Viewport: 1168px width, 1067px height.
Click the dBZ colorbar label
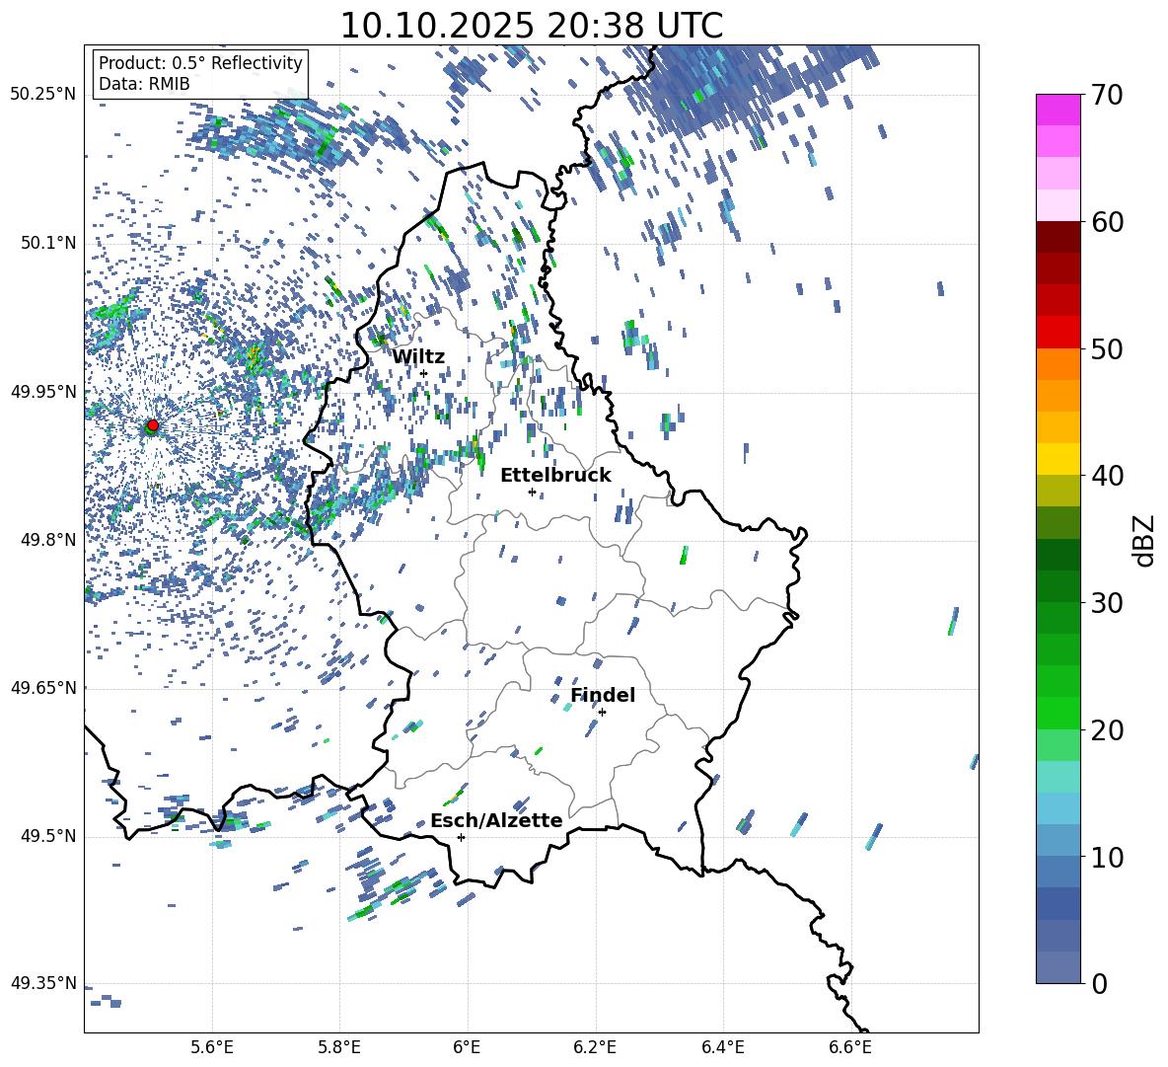click(x=1143, y=540)
